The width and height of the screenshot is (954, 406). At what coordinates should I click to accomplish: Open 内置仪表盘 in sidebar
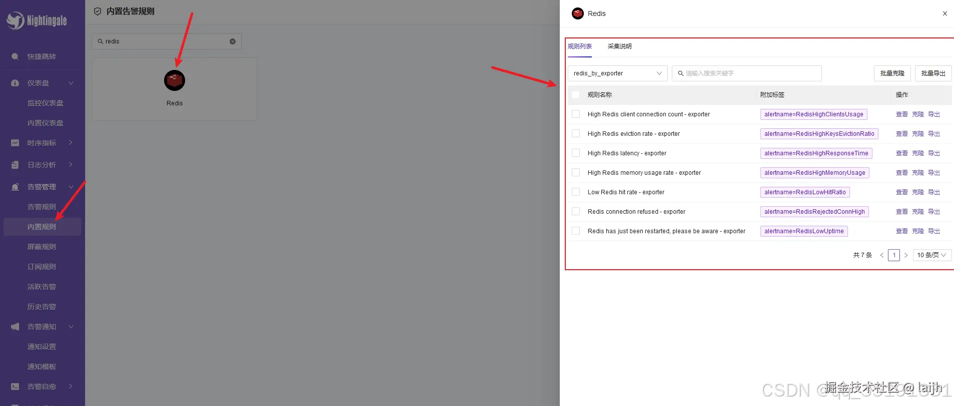46,123
